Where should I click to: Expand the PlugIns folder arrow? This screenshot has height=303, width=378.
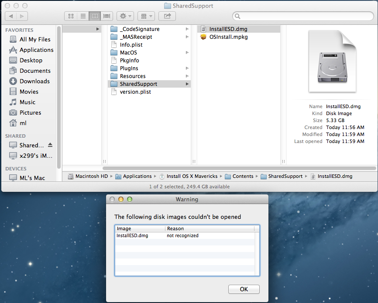tap(187, 68)
